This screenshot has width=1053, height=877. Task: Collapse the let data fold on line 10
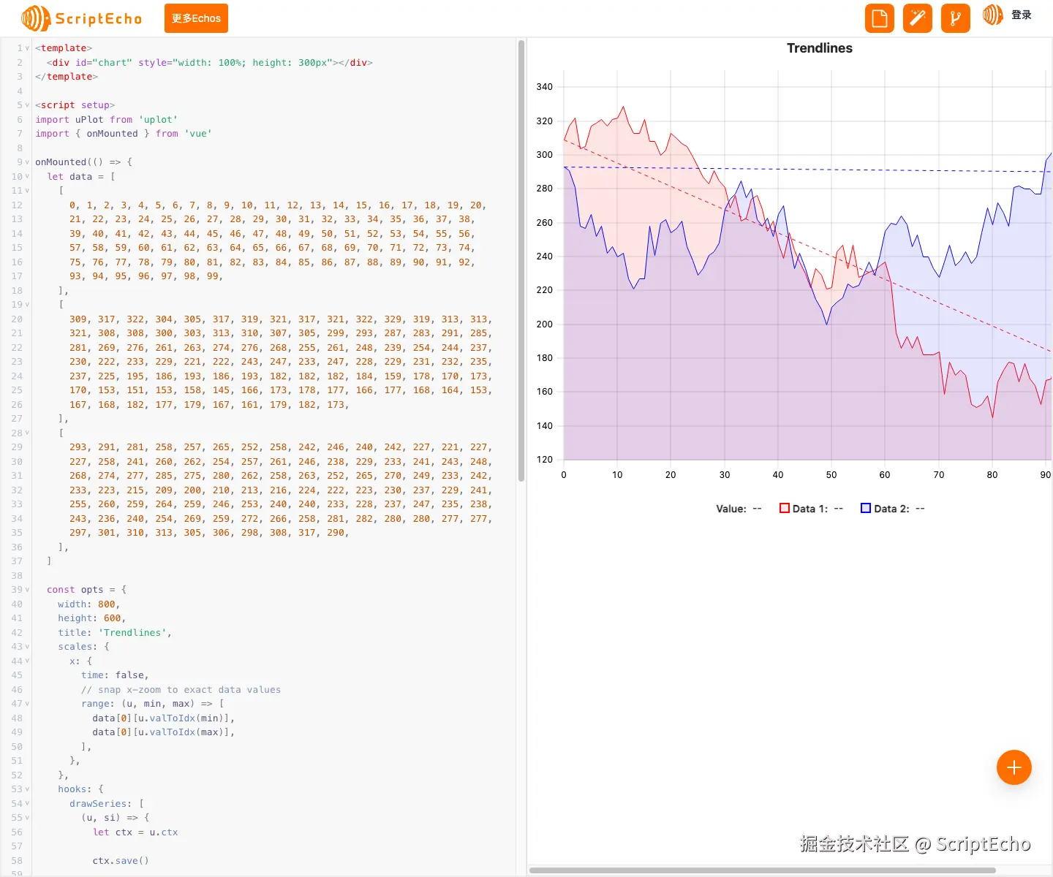pyautogui.click(x=28, y=177)
